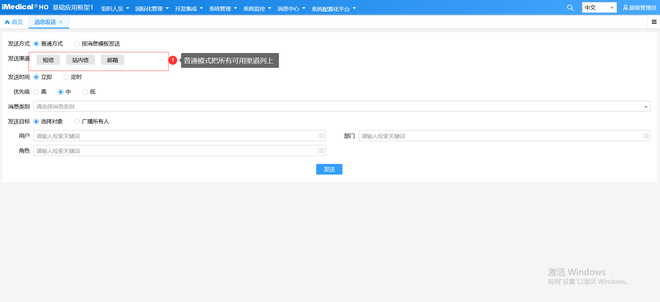
Task: Expand the 消息类别 dropdown
Action: coord(646,107)
